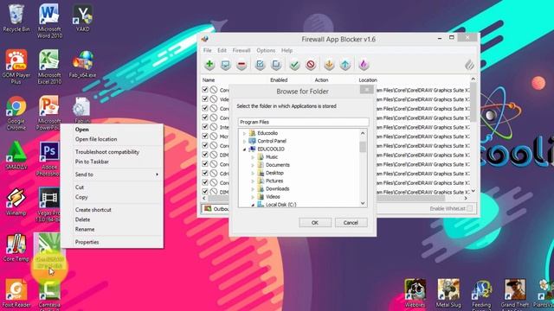Screen dimensions: 554x311
Task: Open the File menu in Firewall App Blocker
Action: (207, 50)
